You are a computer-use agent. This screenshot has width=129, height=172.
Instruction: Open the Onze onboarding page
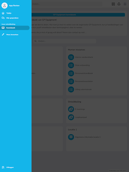[x=82, y=65]
